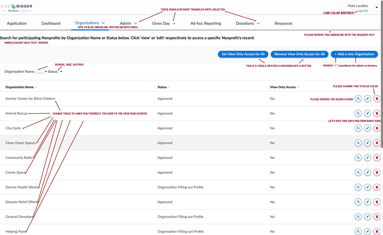Sort the Status column
This screenshot has height=235, width=383.
click(x=162, y=87)
